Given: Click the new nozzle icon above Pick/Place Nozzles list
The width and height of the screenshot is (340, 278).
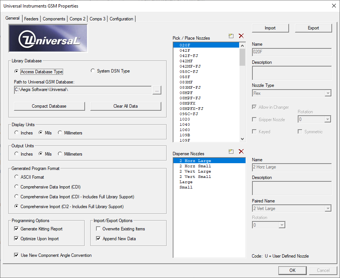Looking at the screenshot, I should pos(231,36).
